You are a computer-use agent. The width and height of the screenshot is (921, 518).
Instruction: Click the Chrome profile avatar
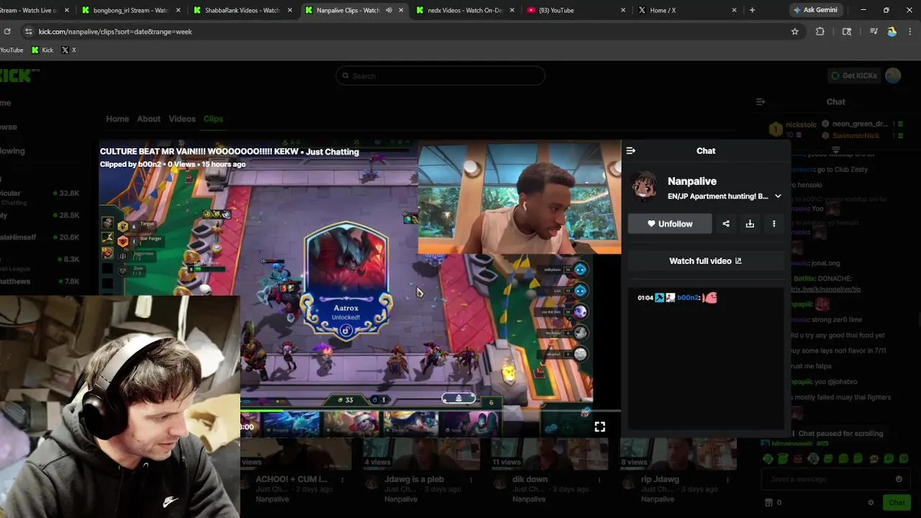point(892,32)
